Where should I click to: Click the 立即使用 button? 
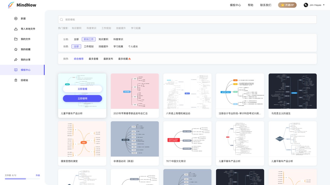pos(82,98)
